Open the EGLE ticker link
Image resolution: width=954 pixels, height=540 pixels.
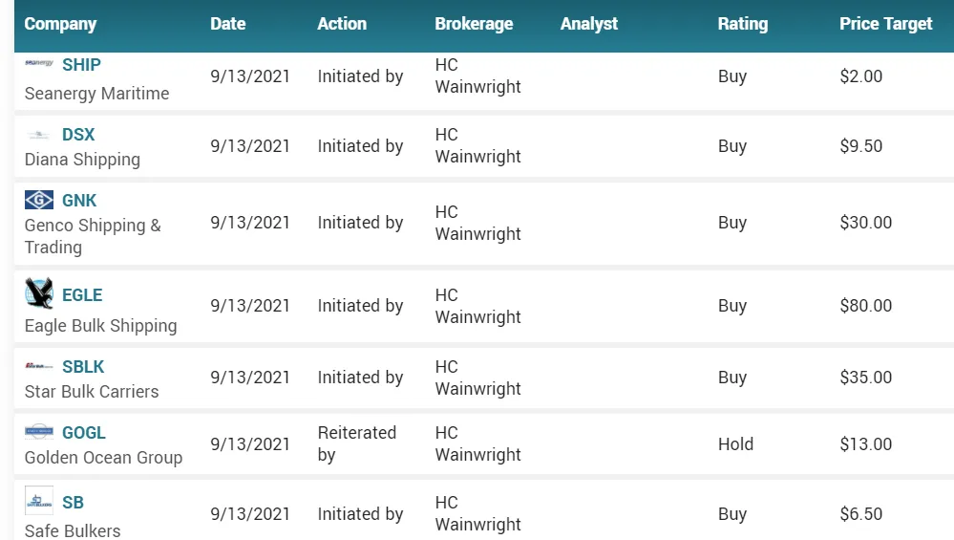pos(82,295)
